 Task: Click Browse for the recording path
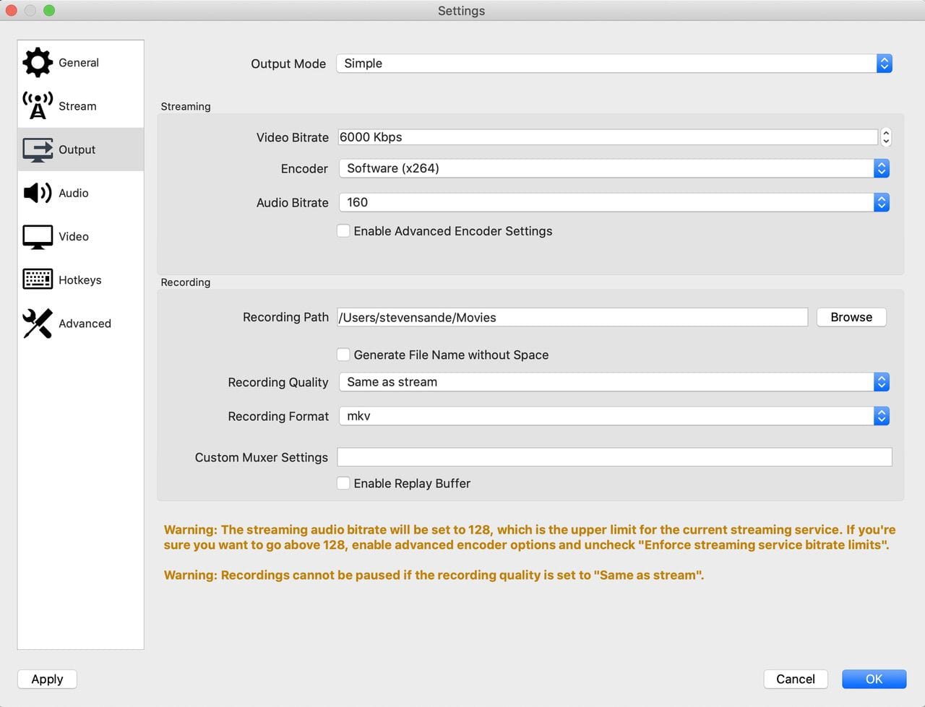(851, 317)
